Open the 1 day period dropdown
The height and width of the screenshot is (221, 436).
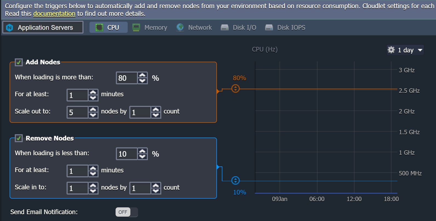tap(409, 50)
